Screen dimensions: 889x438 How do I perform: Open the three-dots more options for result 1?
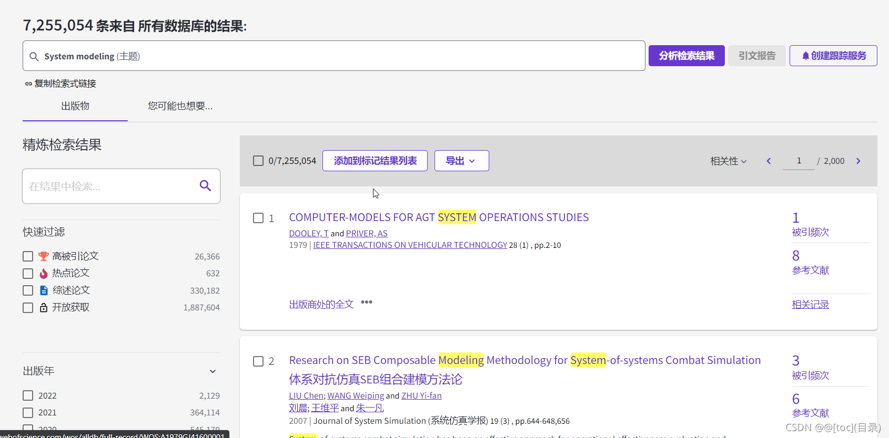point(367,302)
